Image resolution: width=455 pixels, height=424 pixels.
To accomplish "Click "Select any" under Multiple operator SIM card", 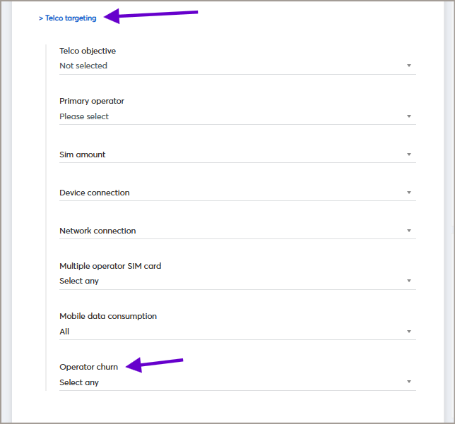I will (79, 281).
